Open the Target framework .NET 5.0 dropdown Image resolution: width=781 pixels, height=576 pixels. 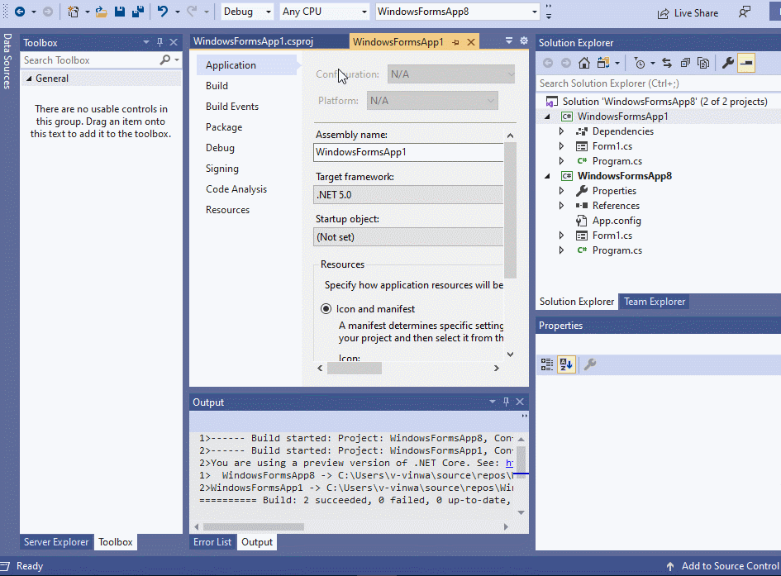click(x=408, y=195)
